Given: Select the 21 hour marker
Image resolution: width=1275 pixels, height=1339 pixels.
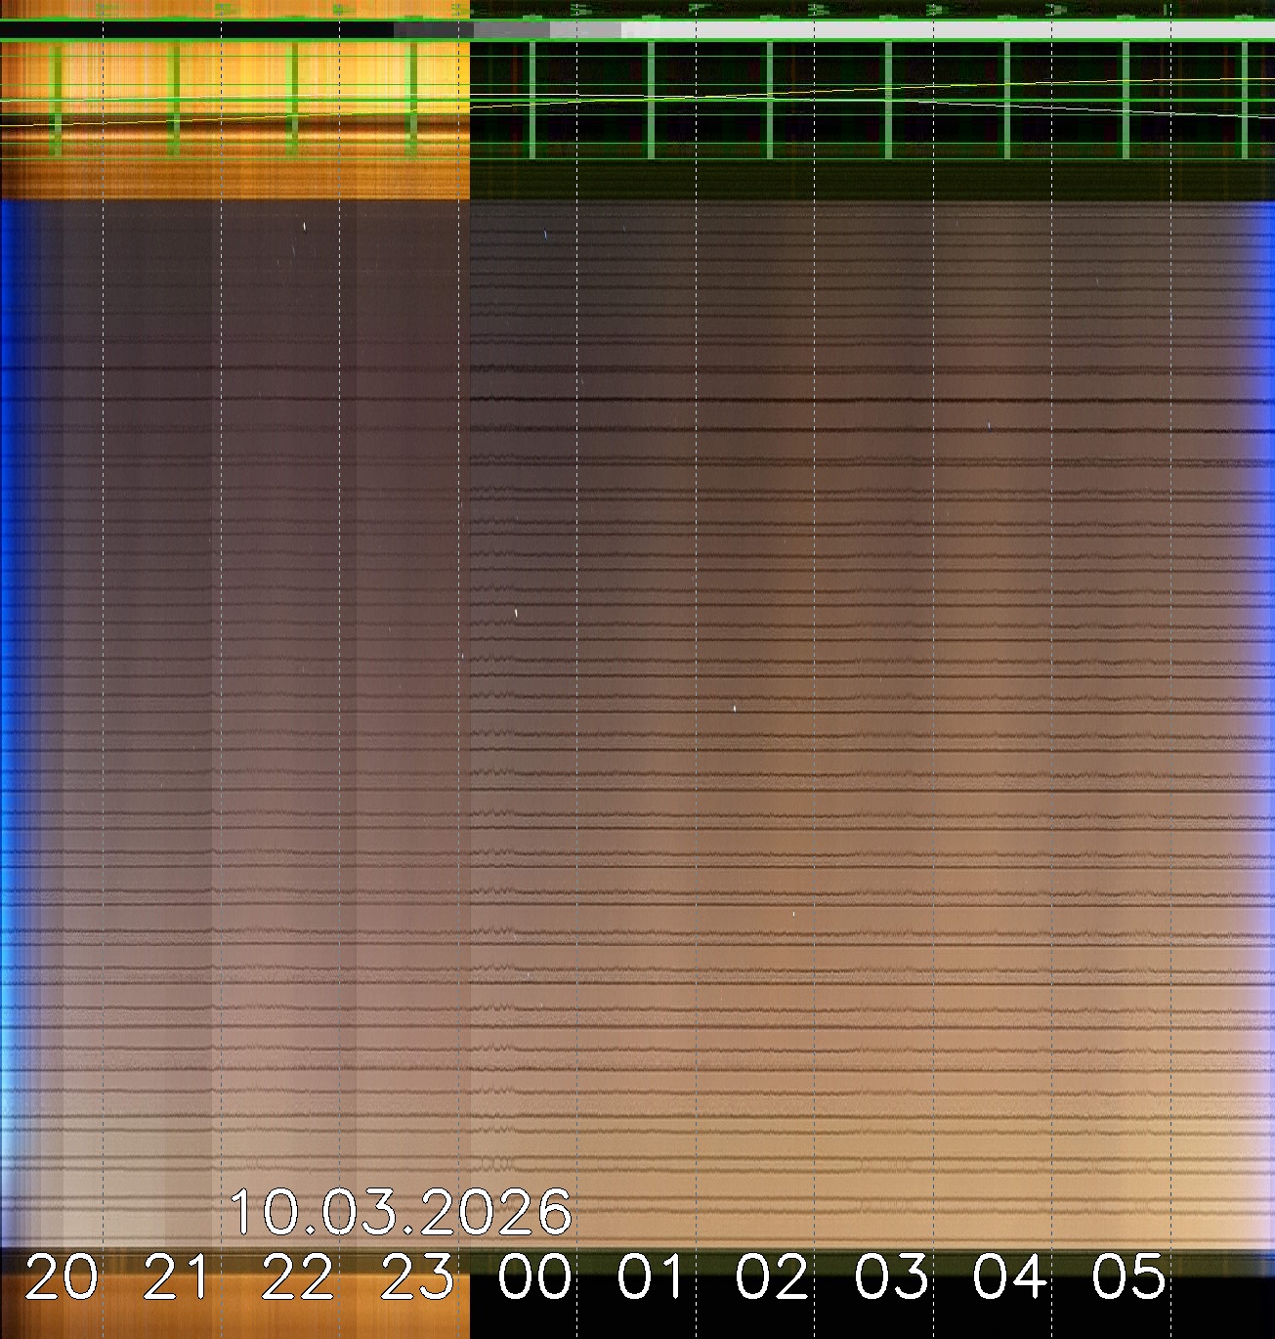Looking at the screenshot, I should (x=177, y=1276).
